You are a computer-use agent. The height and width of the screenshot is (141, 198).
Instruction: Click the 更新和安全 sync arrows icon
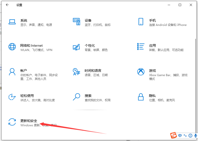(x=12, y=122)
